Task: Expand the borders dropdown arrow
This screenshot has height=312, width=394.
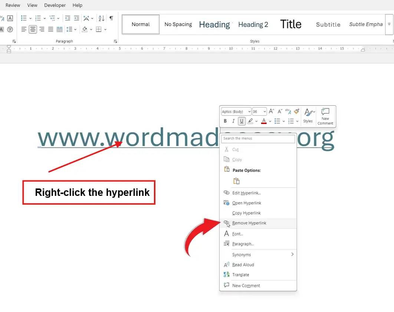Action: pos(105,29)
